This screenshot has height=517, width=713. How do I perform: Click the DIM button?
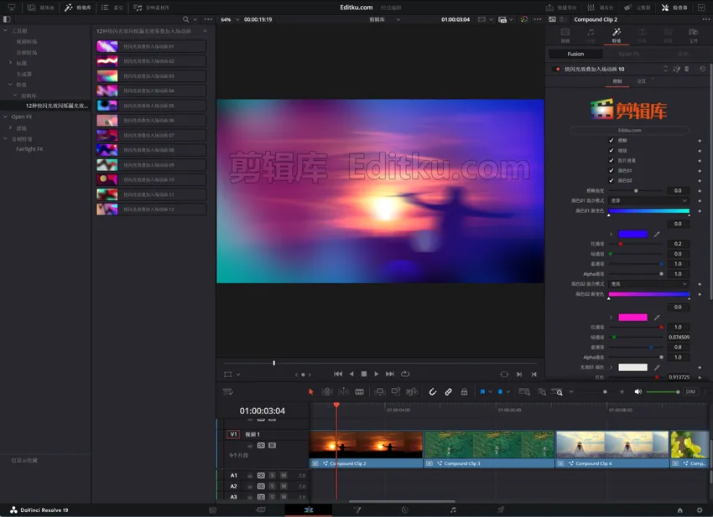tap(690, 391)
